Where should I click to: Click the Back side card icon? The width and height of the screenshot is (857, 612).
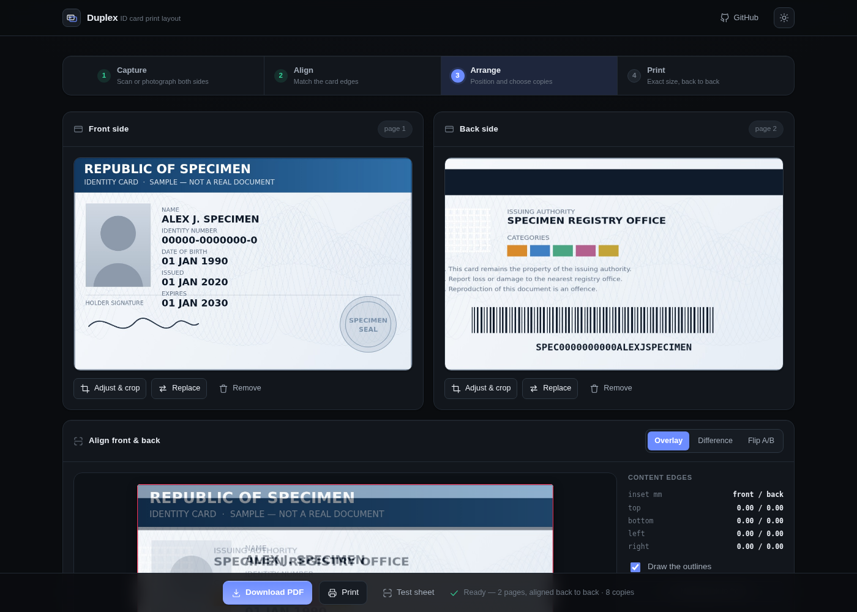tap(449, 129)
